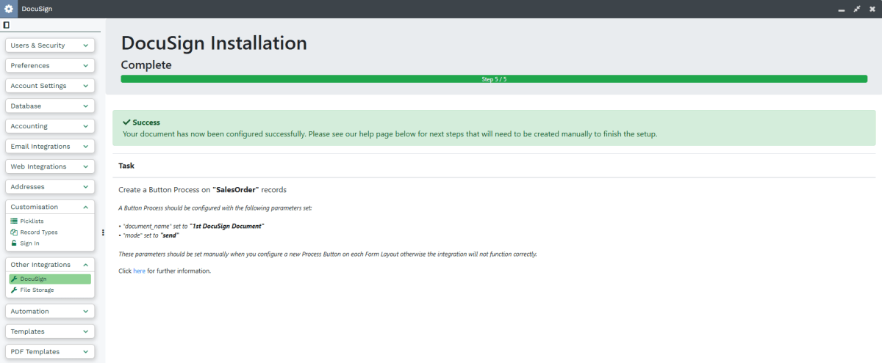This screenshot has width=882, height=363.
Task: Expand the Addresses section
Action: coord(50,186)
